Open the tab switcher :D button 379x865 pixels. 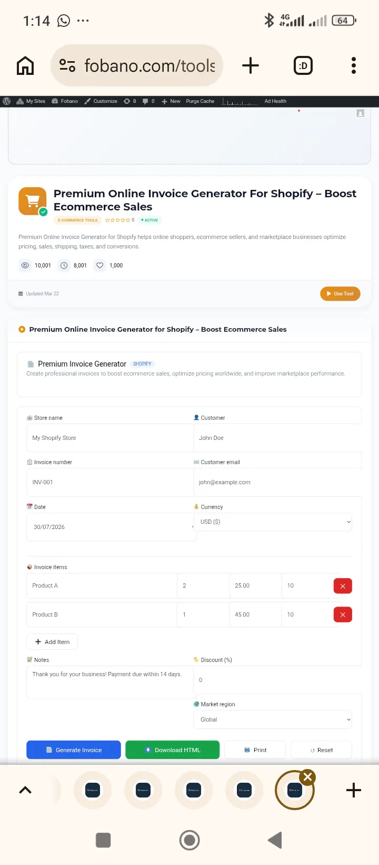(x=303, y=65)
